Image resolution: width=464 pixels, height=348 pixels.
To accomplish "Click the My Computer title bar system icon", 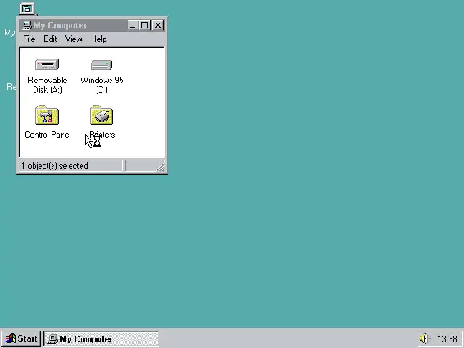I will coord(27,25).
